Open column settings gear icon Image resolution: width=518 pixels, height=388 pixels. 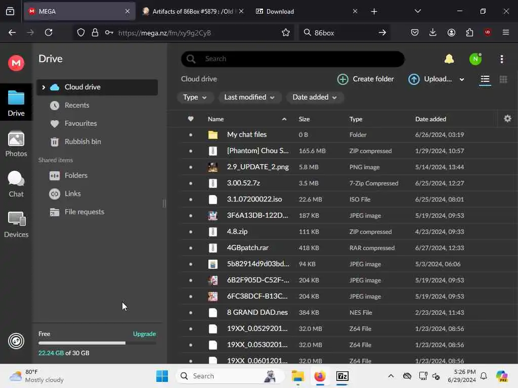coord(507,119)
